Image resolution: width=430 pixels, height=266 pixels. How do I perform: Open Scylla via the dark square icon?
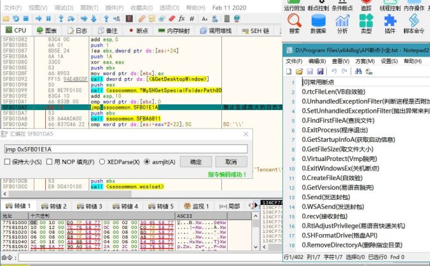(x=129, y=18)
